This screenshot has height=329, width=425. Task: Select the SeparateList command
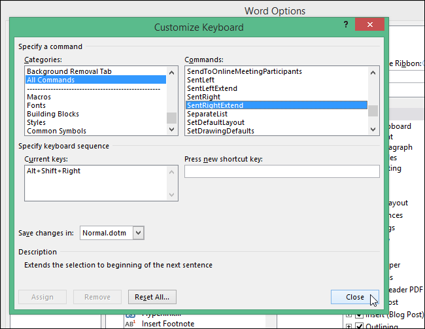pos(207,114)
